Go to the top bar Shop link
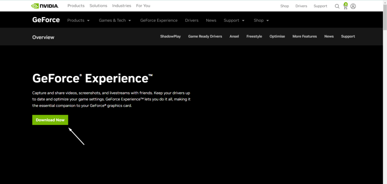The height and width of the screenshot is (184, 387). [x=285, y=6]
